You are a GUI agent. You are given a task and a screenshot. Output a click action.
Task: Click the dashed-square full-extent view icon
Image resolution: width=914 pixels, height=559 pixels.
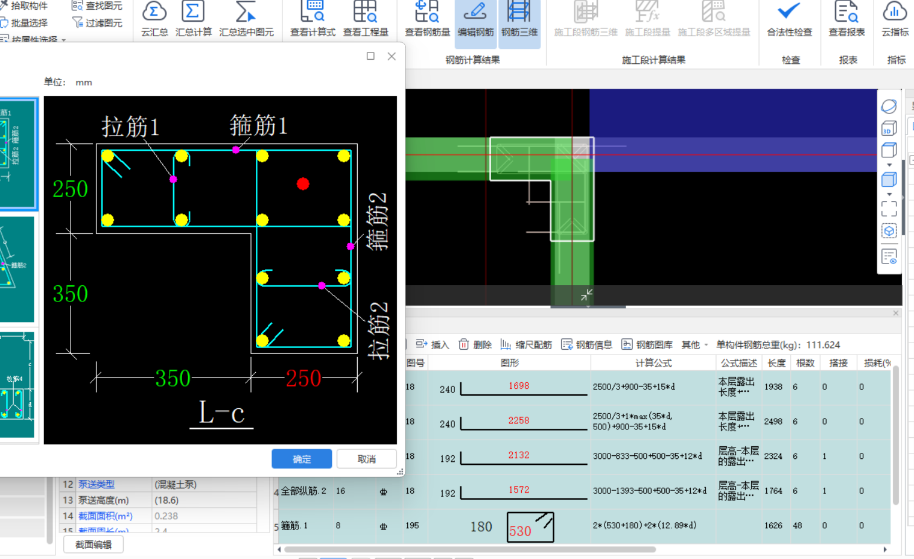coord(889,209)
